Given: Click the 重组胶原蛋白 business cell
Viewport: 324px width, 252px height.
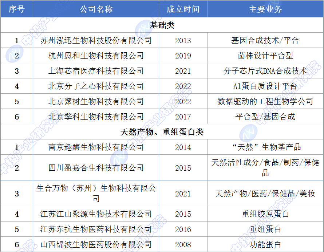Looking at the screenshot, I should (265, 214).
